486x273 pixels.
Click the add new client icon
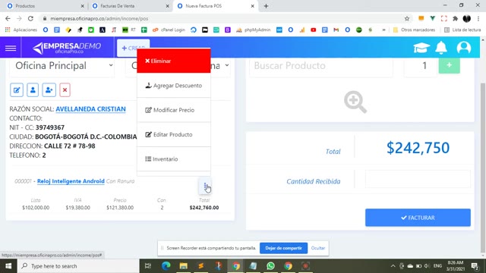[x=49, y=90]
